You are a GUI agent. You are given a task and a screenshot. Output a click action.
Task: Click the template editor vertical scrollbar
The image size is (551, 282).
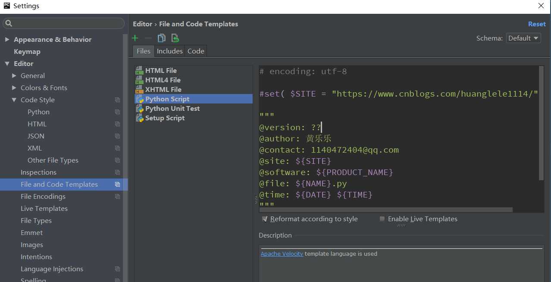click(x=542, y=123)
